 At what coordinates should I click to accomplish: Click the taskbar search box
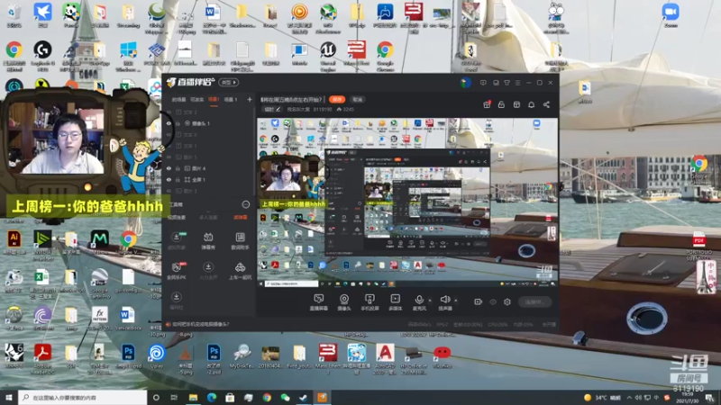point(83,398)
